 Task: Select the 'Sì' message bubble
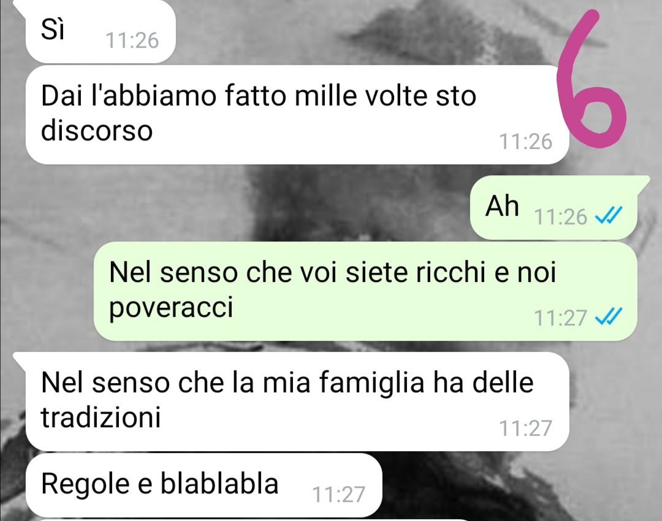point(101,31)
